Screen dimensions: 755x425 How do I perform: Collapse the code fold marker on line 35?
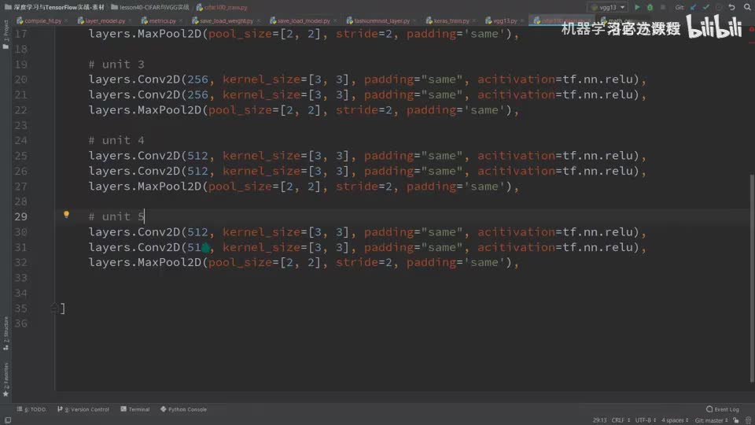(54, 308)
